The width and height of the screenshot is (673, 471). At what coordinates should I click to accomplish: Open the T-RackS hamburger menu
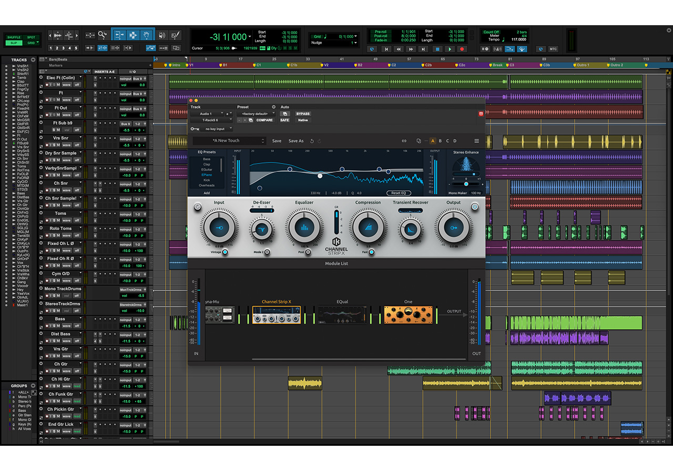[477, 141]
